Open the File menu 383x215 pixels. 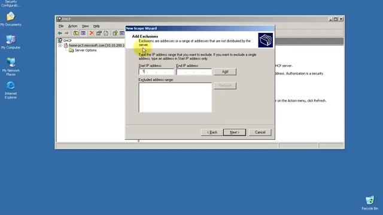click(61, 26)
